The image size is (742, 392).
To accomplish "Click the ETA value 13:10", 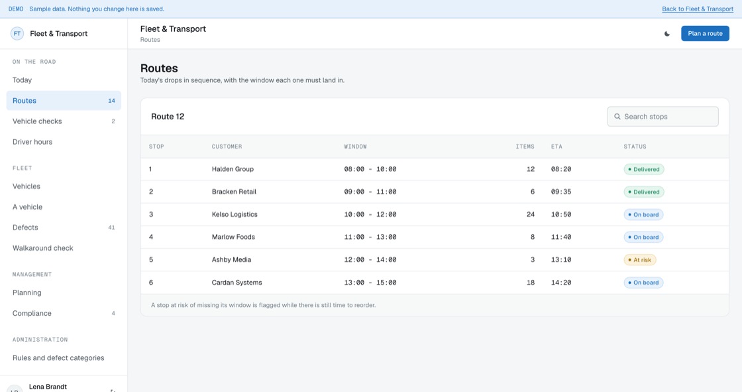I will click(x=560, y=260).
